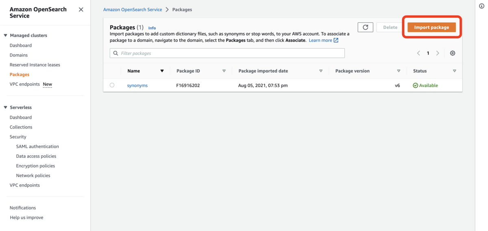This screenshot has height=231, width=488.
Task: Sort by Package version column arrow
Action: (399, 71)
